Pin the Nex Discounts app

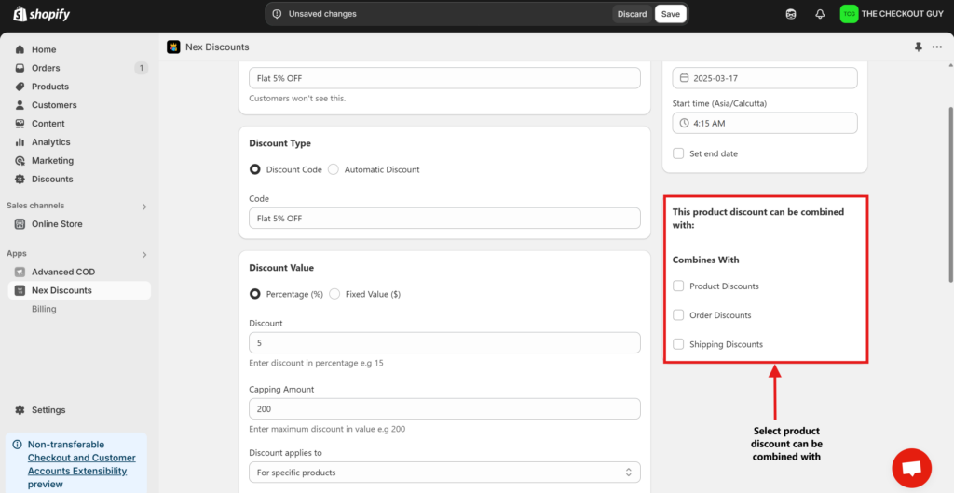[919, 47]
